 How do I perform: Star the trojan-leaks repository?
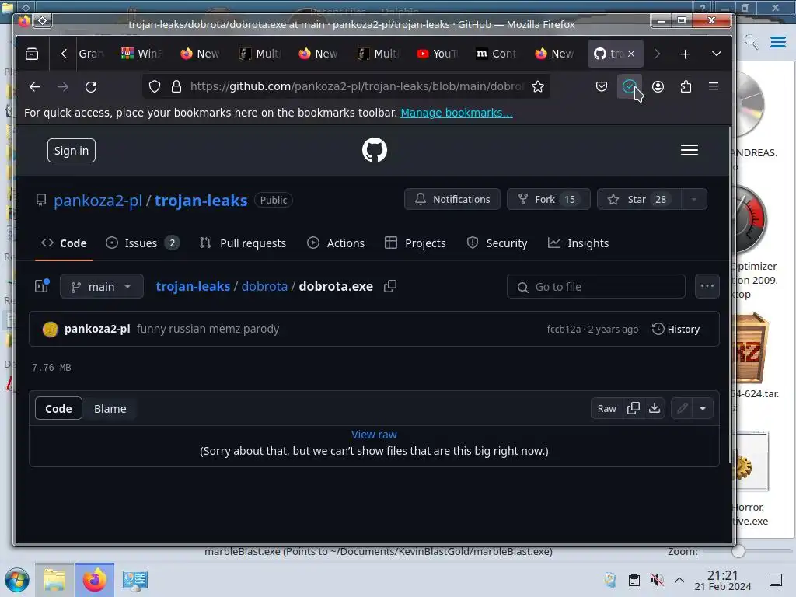(640, 200)
